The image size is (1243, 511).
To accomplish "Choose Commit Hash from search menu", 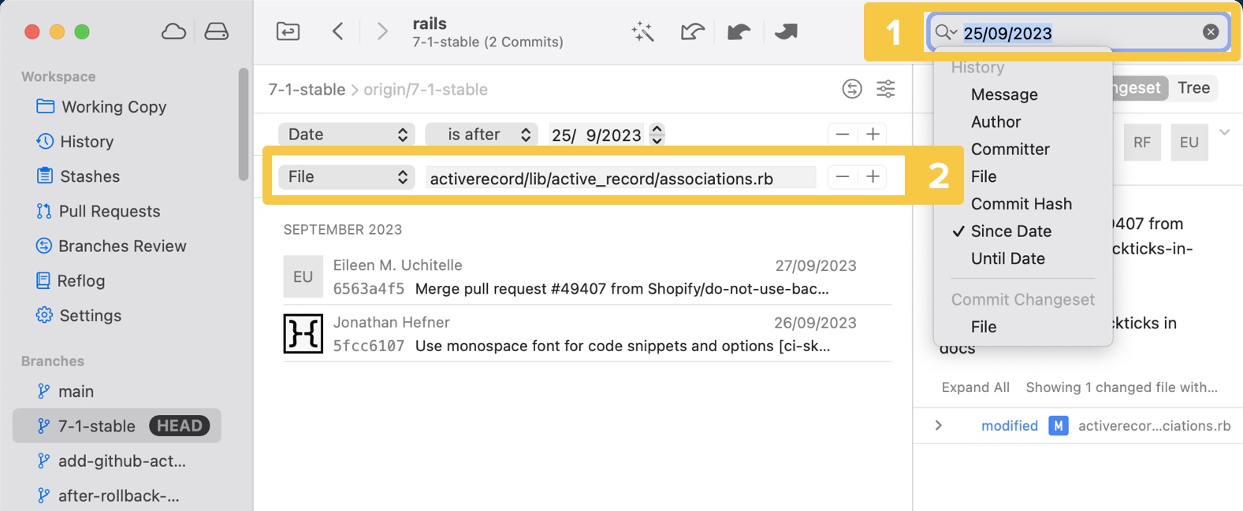I will point(1021,204).
